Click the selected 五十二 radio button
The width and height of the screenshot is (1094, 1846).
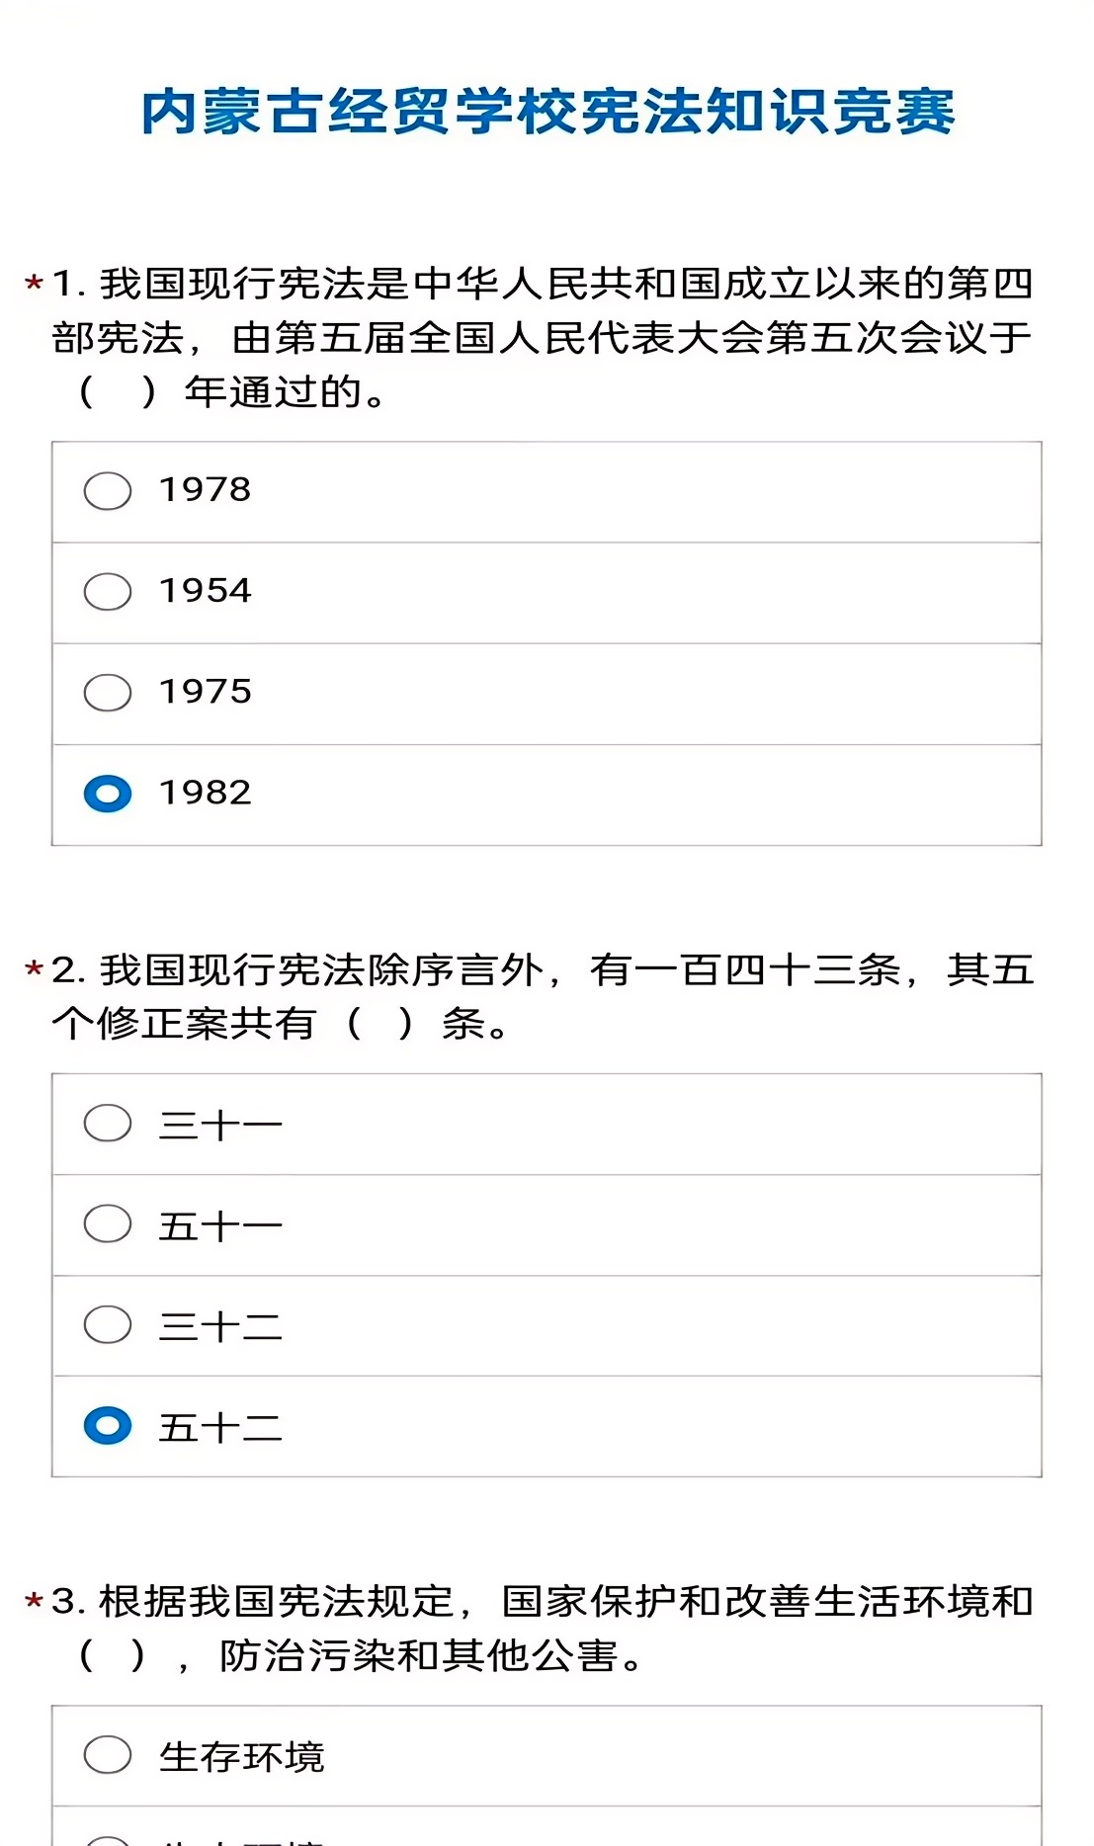click(x=108, y=1426)
